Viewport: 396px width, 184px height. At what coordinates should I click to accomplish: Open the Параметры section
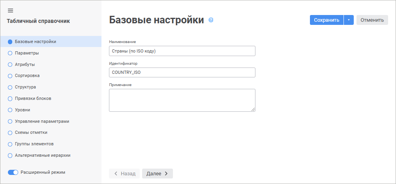(x=26, y=53)
